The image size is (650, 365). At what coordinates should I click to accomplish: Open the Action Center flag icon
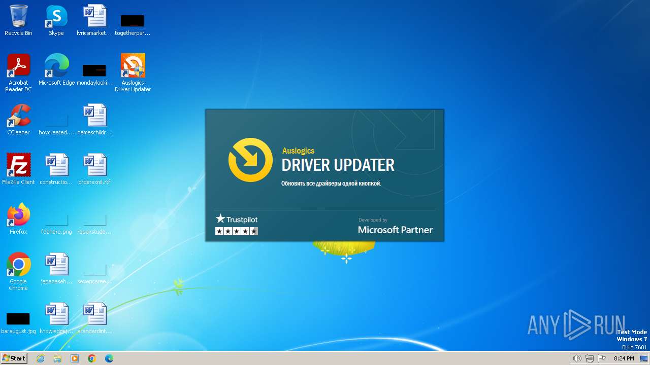pyautogui.click(x=602, y=358)
